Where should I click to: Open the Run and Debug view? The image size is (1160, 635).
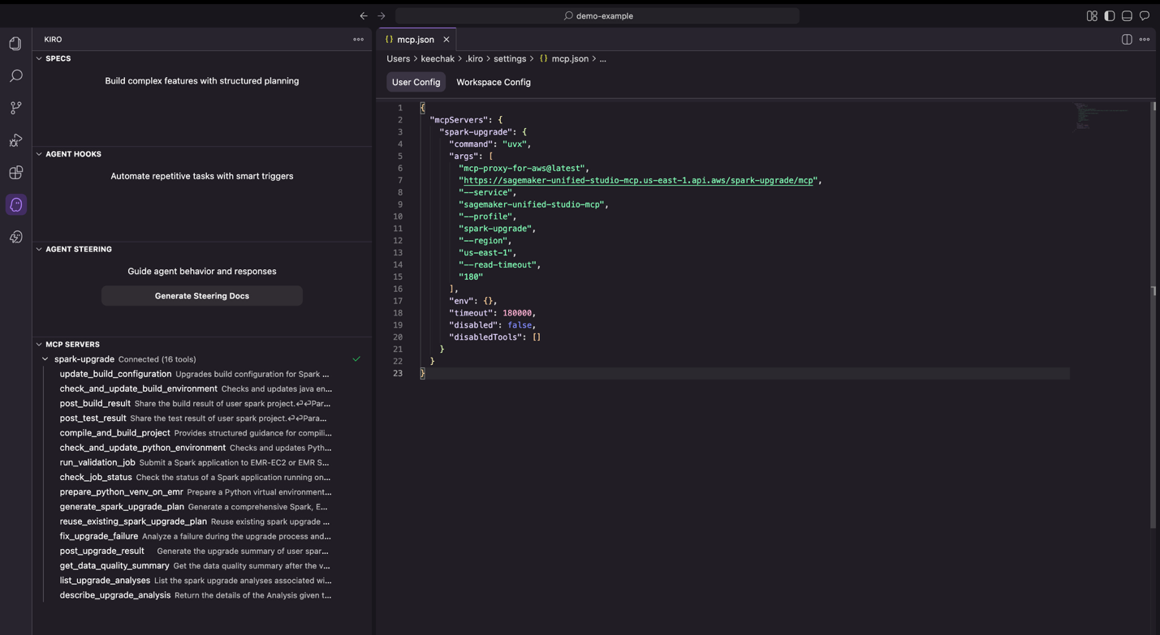tap(15, 140)
